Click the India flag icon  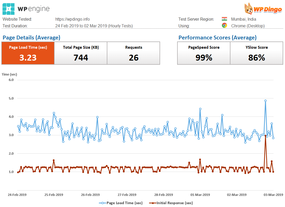tap(224, 19)
